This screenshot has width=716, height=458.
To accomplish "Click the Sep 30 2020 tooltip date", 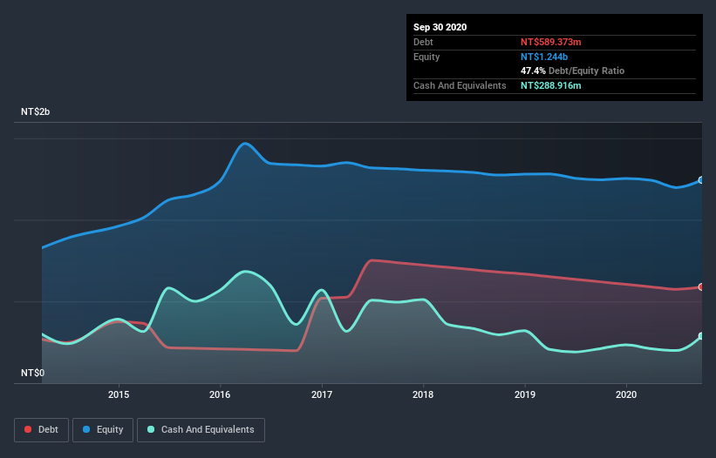I will coord(440,27).
